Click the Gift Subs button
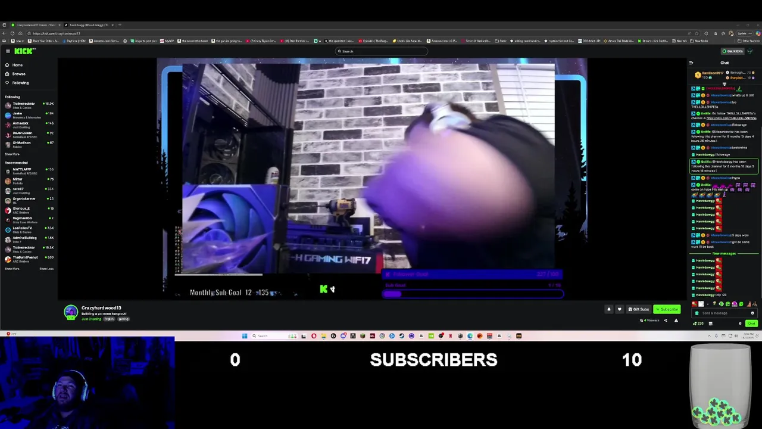Screen dimensions: 762x429 point(638,309)
